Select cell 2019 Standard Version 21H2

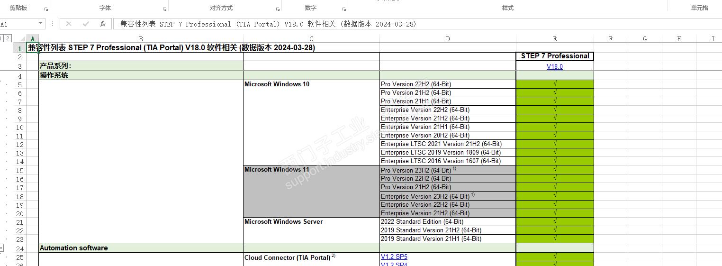[x=448, y=230]
